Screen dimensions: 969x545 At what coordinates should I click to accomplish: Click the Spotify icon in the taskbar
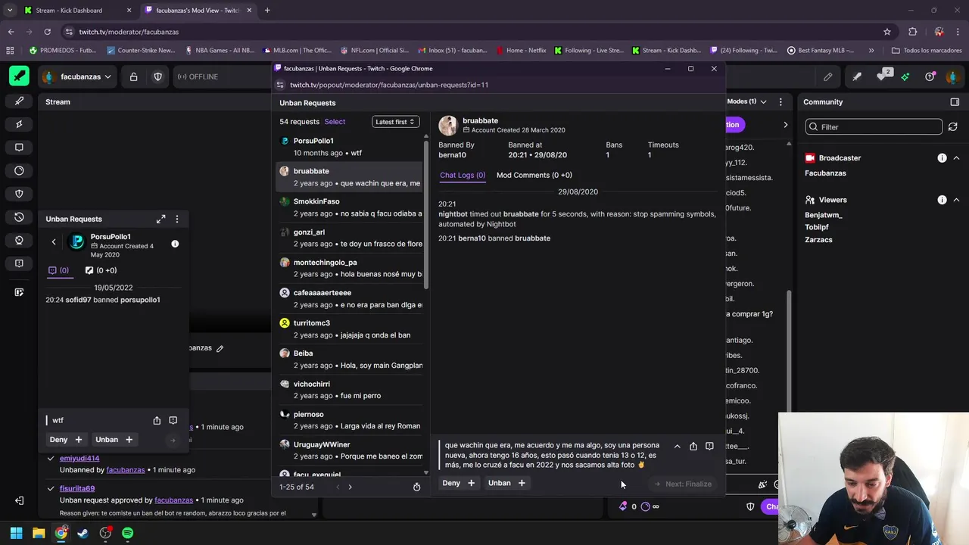pos(127,533)
